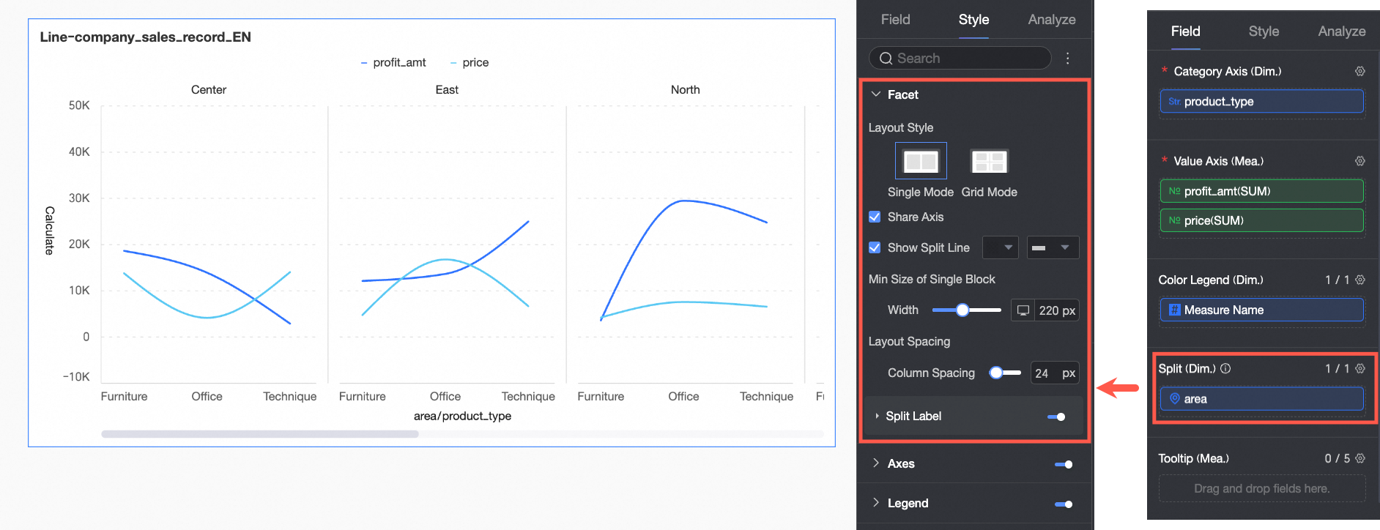Click the North facet label
Screen dimensions: 1380x530
click(686, 89)
